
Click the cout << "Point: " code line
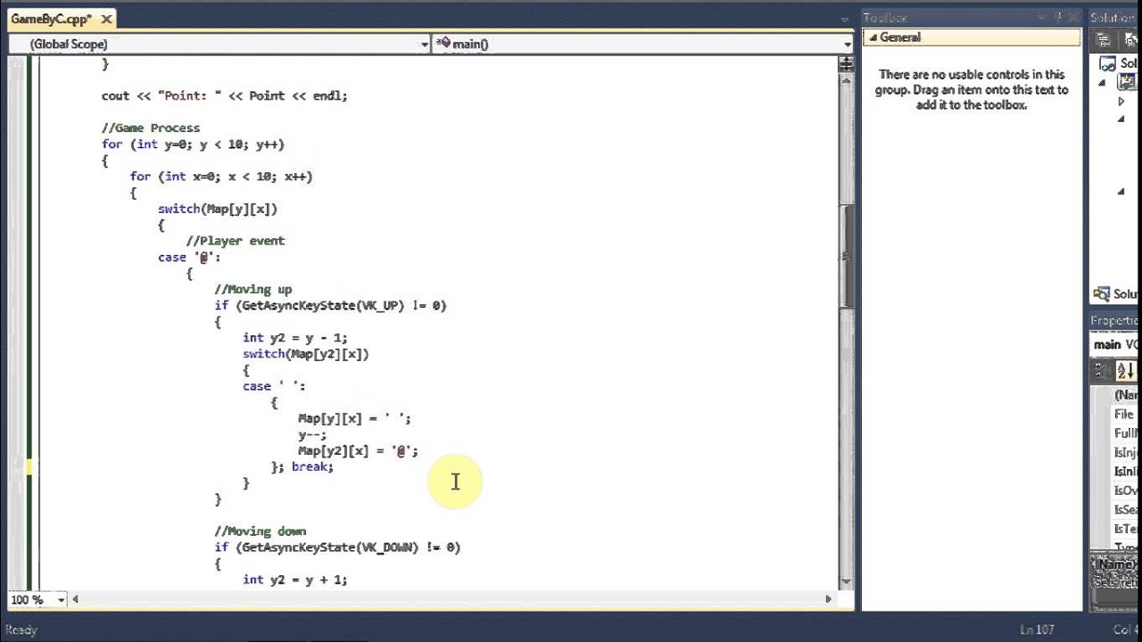pyautogui.click(x=225, y=95)
